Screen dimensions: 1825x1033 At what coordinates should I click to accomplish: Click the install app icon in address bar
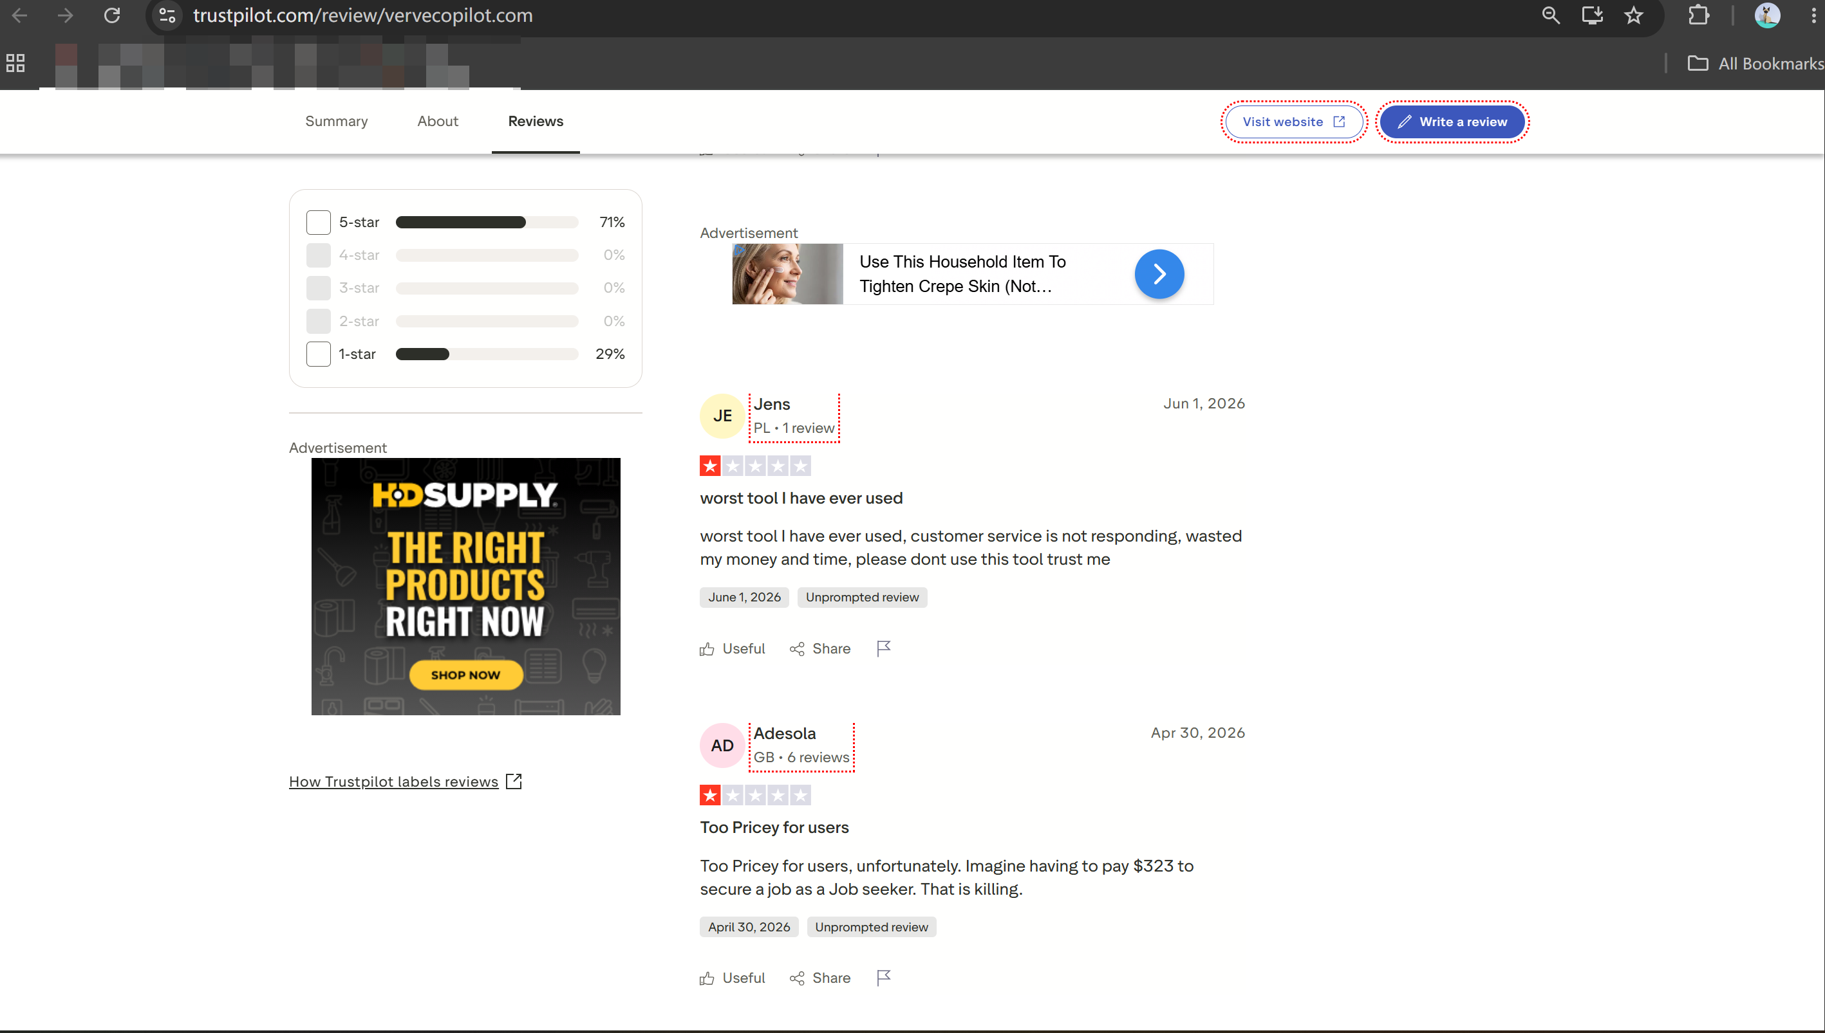pos(1592,15)
